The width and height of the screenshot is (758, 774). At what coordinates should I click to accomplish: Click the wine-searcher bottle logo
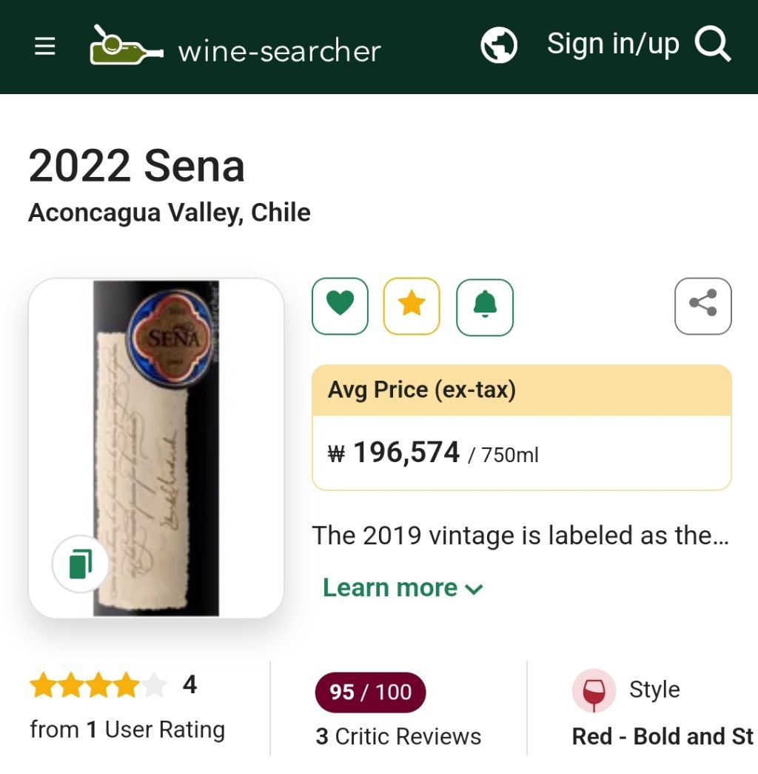pyautogui.click(x=126, y=46)
